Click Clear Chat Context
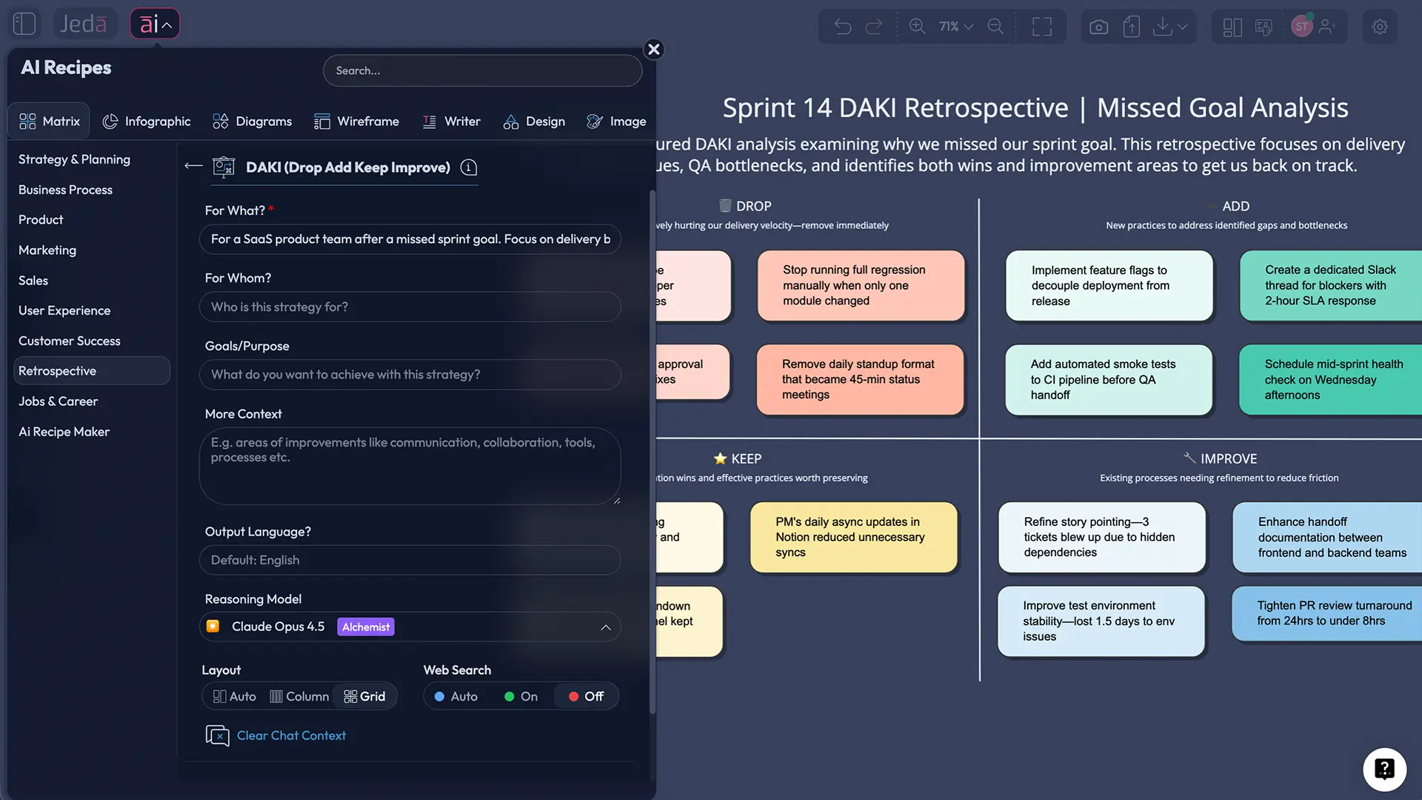 point(291,735)
